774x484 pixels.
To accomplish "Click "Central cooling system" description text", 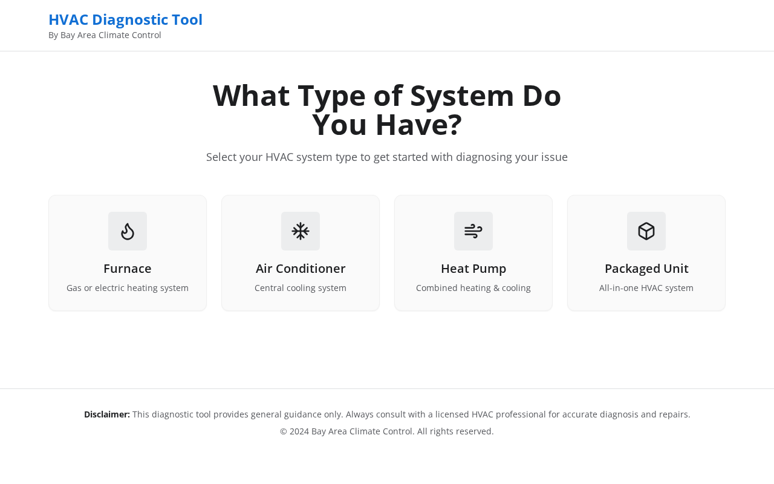I will 301,288.
